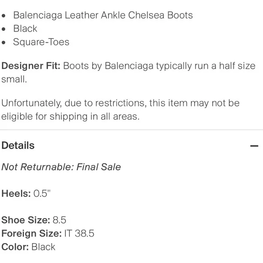The height and width of the screenshot is (263, 263).
Task: Click the Details section heading
Action: coord(18,145)
